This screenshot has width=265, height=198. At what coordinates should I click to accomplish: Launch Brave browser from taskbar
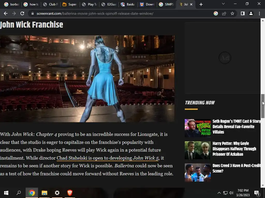pyautogui.click(x=70, y=193)
